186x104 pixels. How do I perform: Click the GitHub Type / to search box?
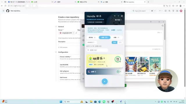tap(141, 11)
